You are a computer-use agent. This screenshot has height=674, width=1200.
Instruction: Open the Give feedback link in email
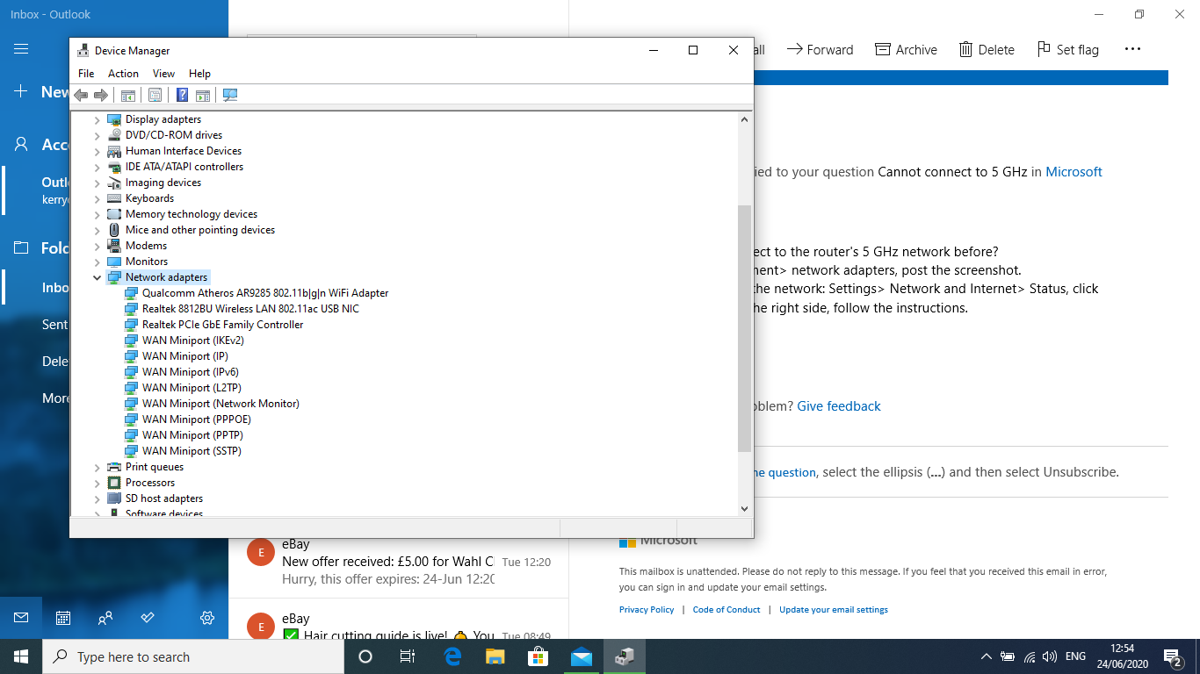pos(839,406)
